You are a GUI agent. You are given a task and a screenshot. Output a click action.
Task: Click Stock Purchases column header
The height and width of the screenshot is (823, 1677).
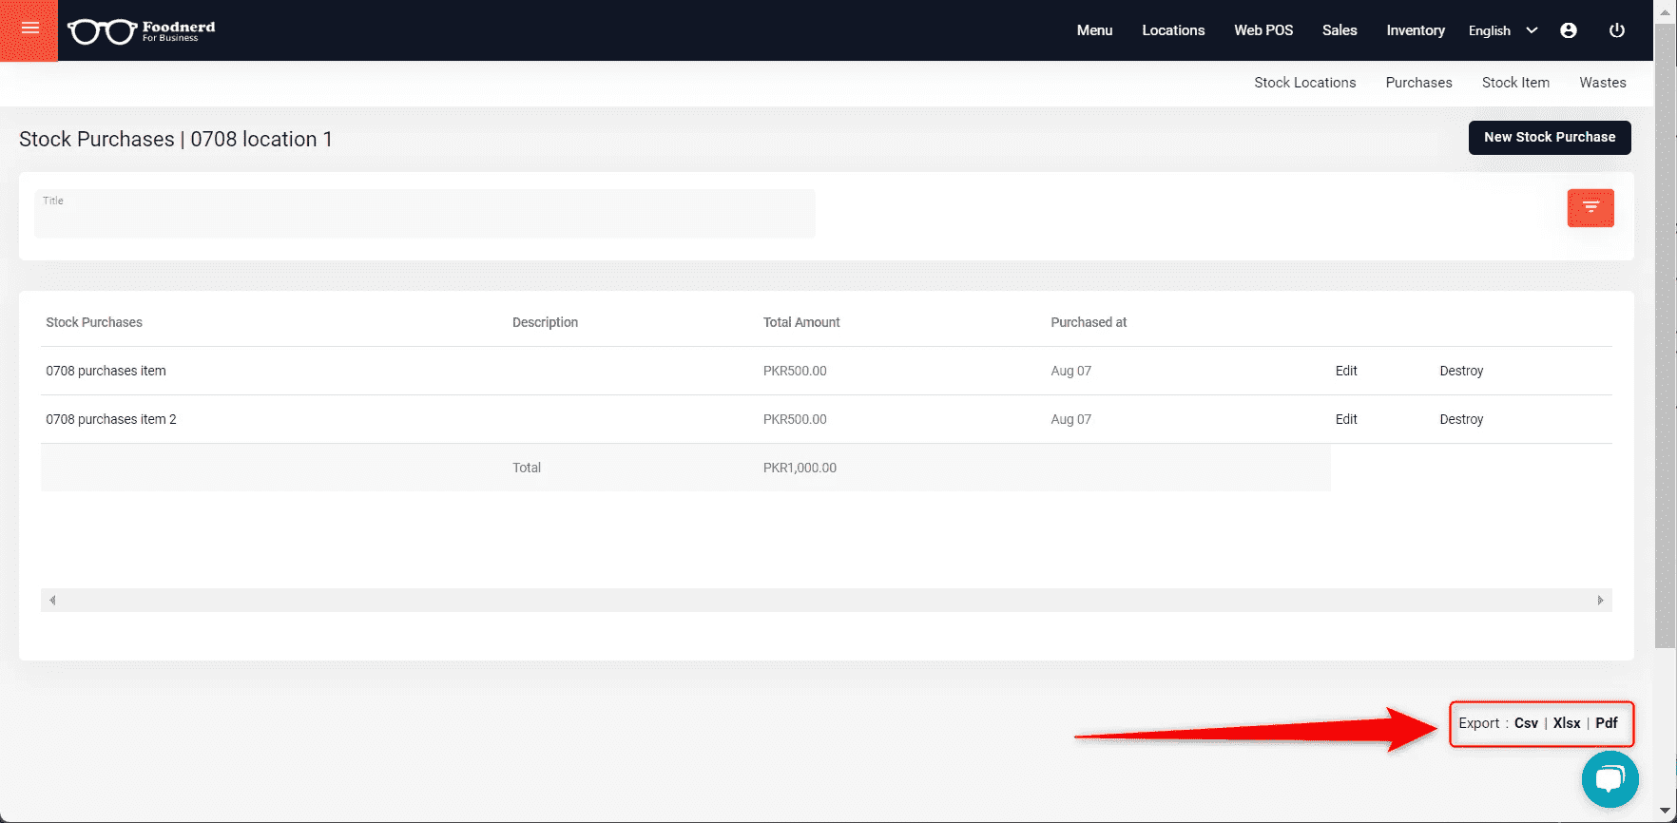coord(94,322)
